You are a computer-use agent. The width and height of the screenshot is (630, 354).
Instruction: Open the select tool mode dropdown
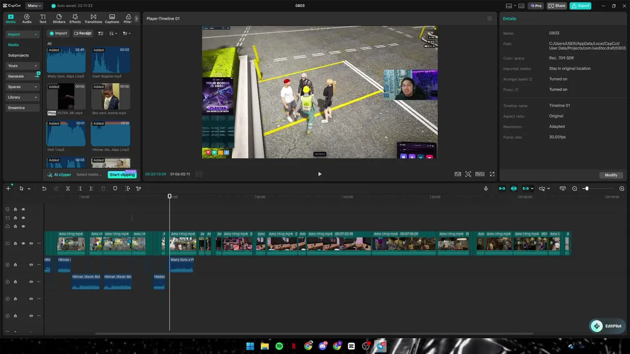tap(29, 189)
